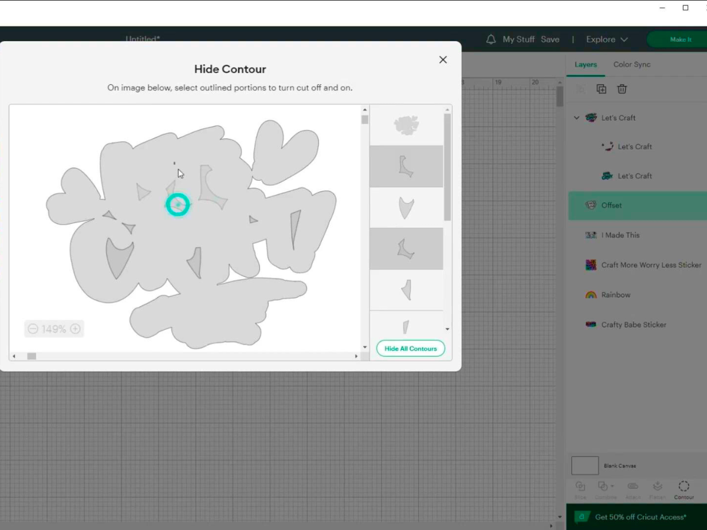
Task: Click the Attach paperclip icon
Action: [x=633, y=486]
